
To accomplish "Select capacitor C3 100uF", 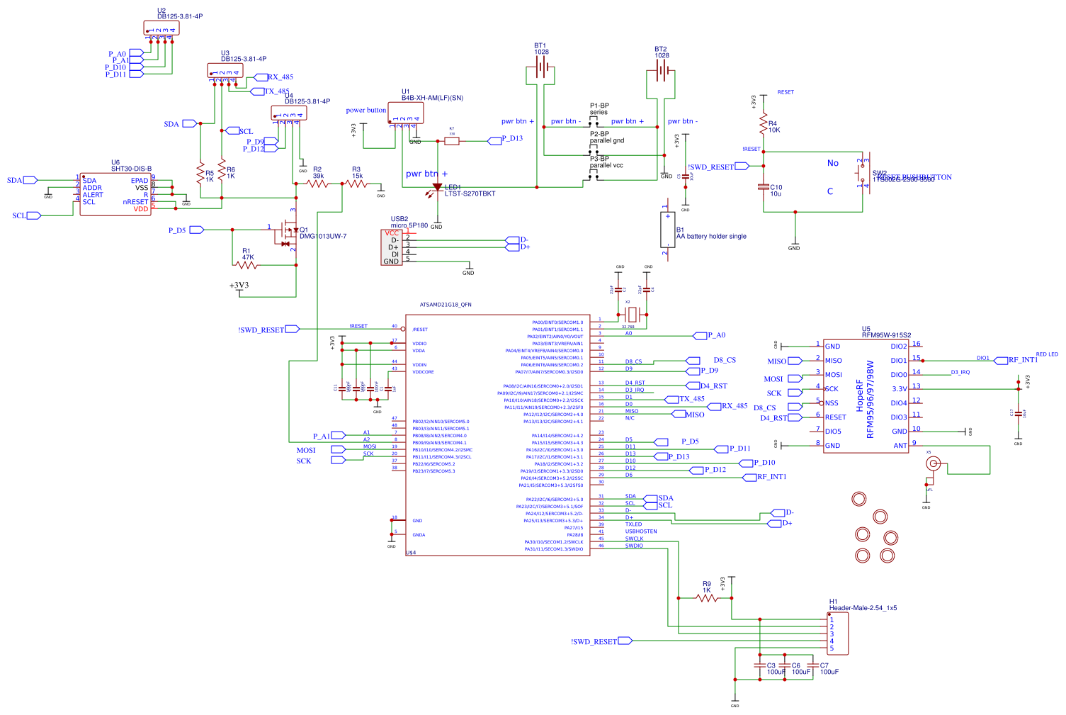I will 761,665.
